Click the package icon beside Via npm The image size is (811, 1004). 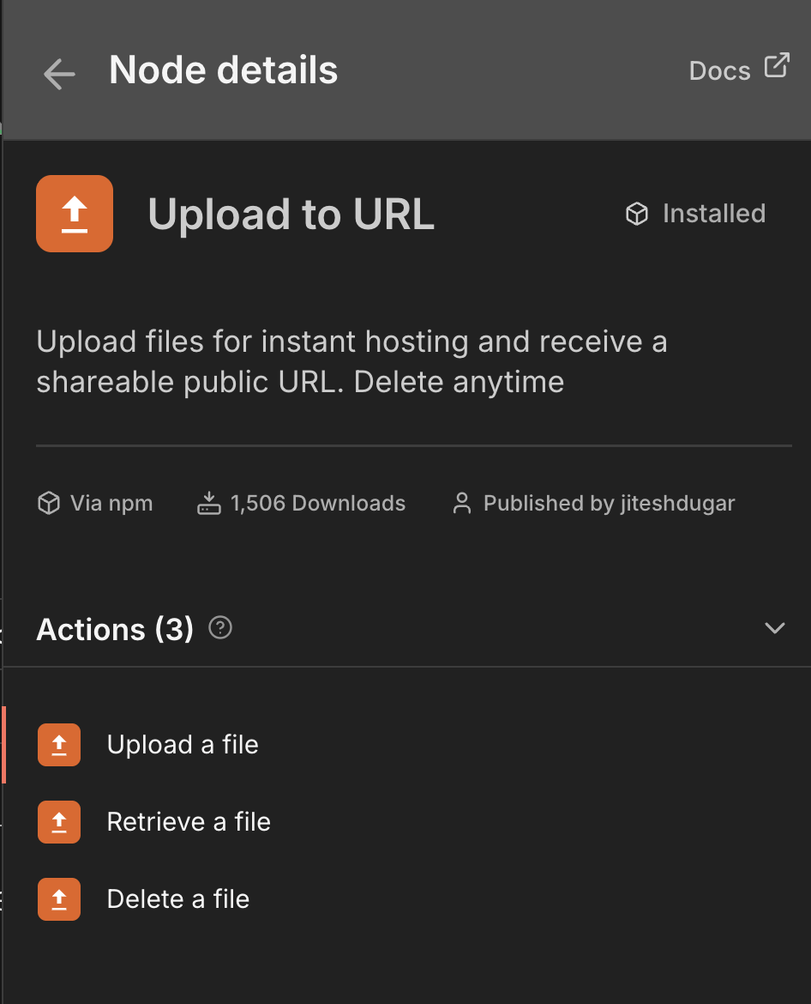[x=48, y=503]
